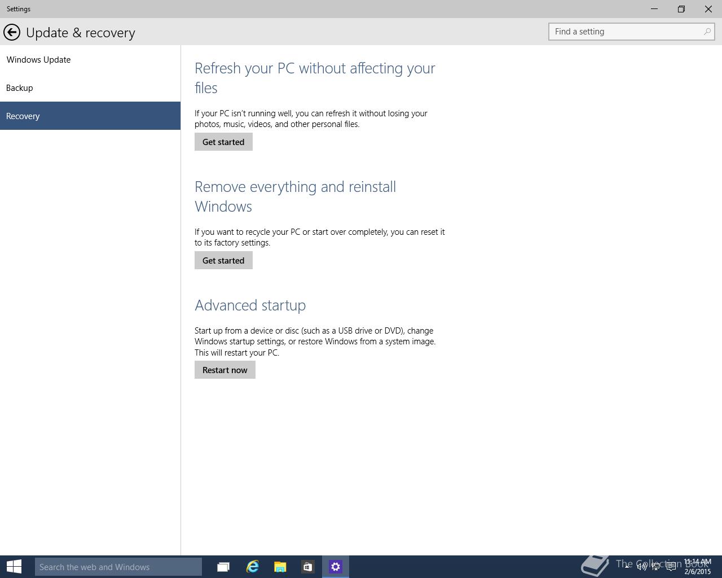This screenshot has height=578, width=722.
Task: Click the Search the web and Windows box
Action: tap(118, 567)
